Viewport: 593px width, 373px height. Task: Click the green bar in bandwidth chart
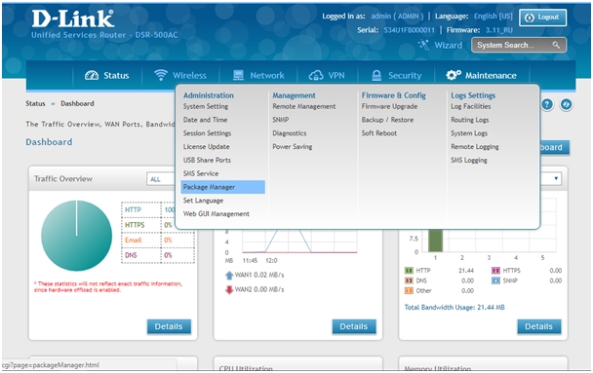(x=435, y=241)
